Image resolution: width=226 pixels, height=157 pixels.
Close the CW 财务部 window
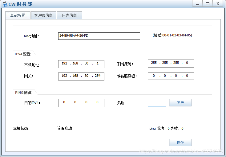point(218,4)
